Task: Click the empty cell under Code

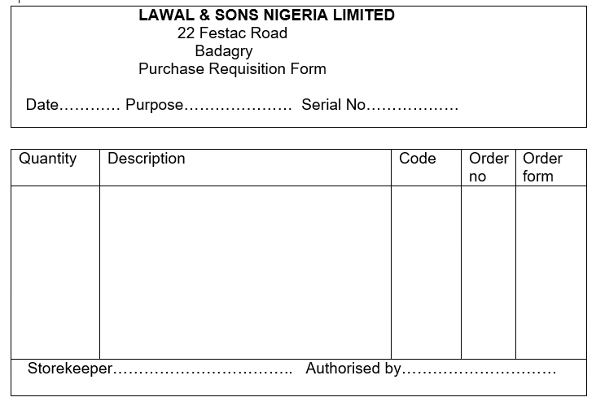Action: [x=426, y=273]
